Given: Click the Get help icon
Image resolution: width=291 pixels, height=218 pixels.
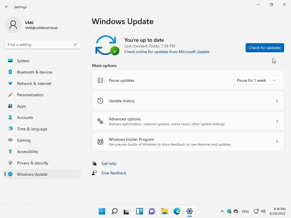Looking at the screenshot, I should click(94, 163).
